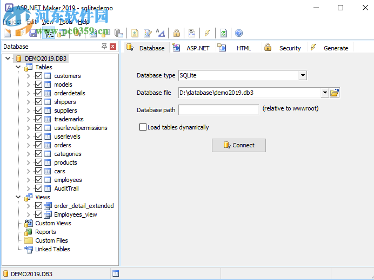Image resolution: width=374 pixels, height=280 pixels.
Task: Pin the Database panel with pushpin icon
Action: 104,47
